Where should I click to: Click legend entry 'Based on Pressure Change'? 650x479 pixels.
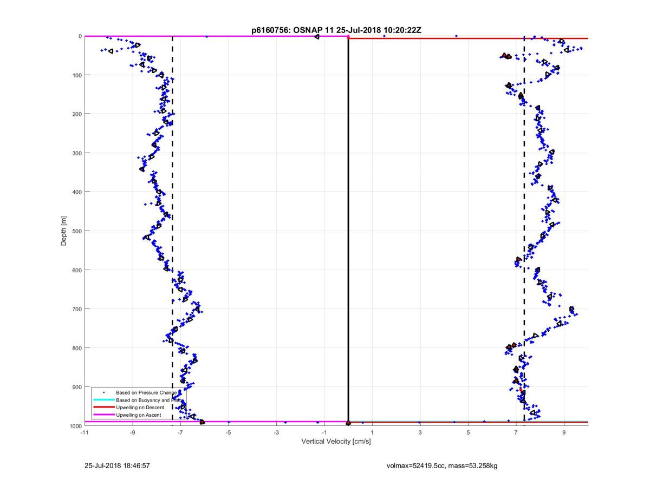pyautogui.click(x=146, y=392)
